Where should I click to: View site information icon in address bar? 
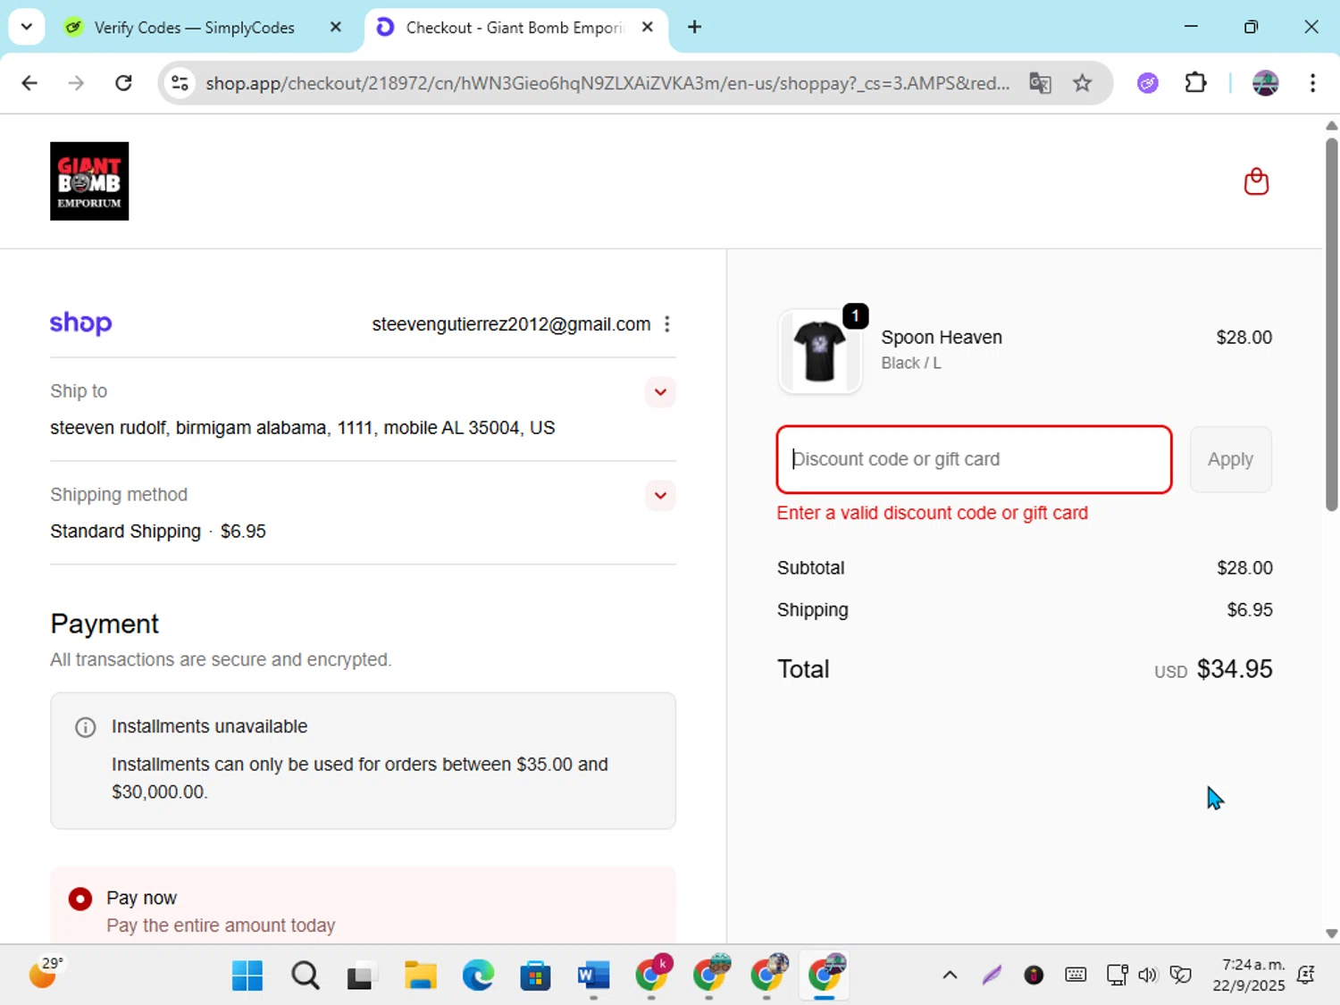(180, 83)
